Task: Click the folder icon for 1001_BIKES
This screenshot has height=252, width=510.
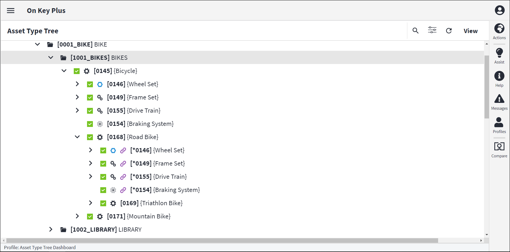Action: tap(63, 58)
